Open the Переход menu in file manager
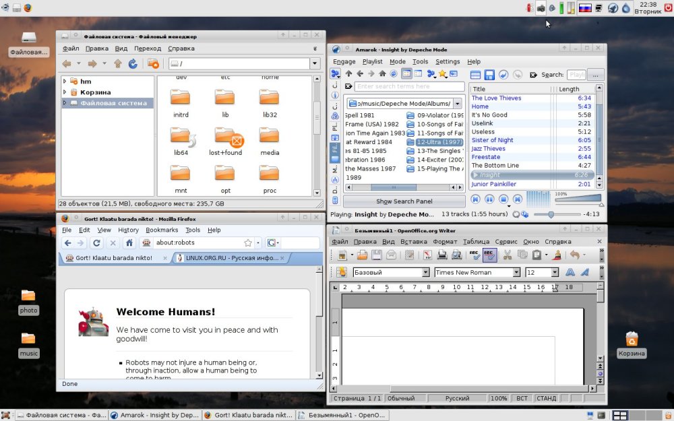Viewport: 674px width, 421px height. tap(148, 48)
